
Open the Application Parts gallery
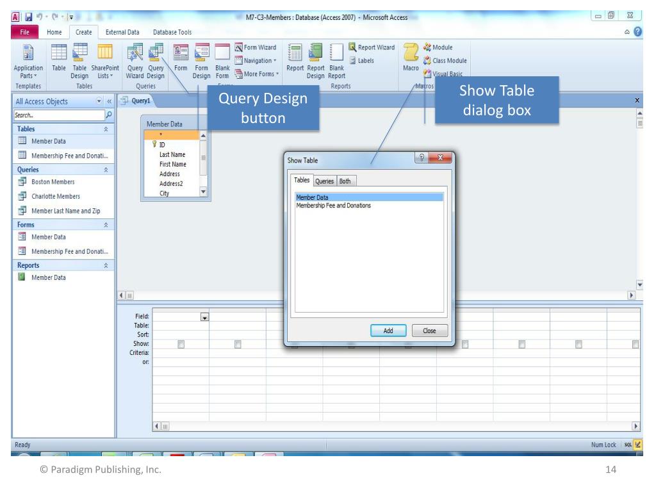28,61
